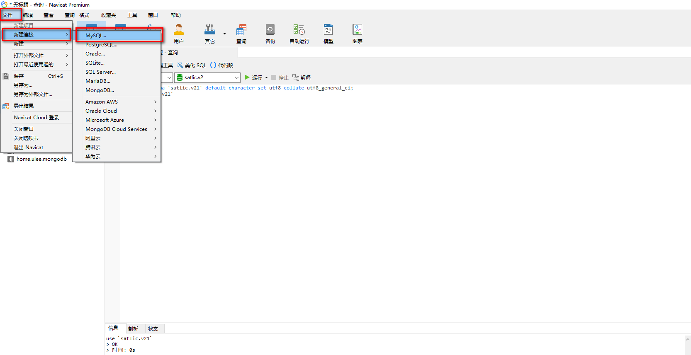Expand the Amazon AWS submenu
The image size is (691, 355).
156,102
